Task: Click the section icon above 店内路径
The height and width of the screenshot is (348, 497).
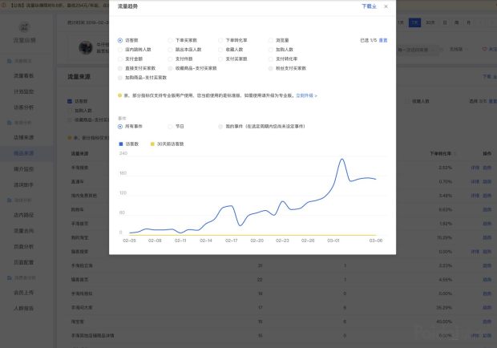Action: 9,200
